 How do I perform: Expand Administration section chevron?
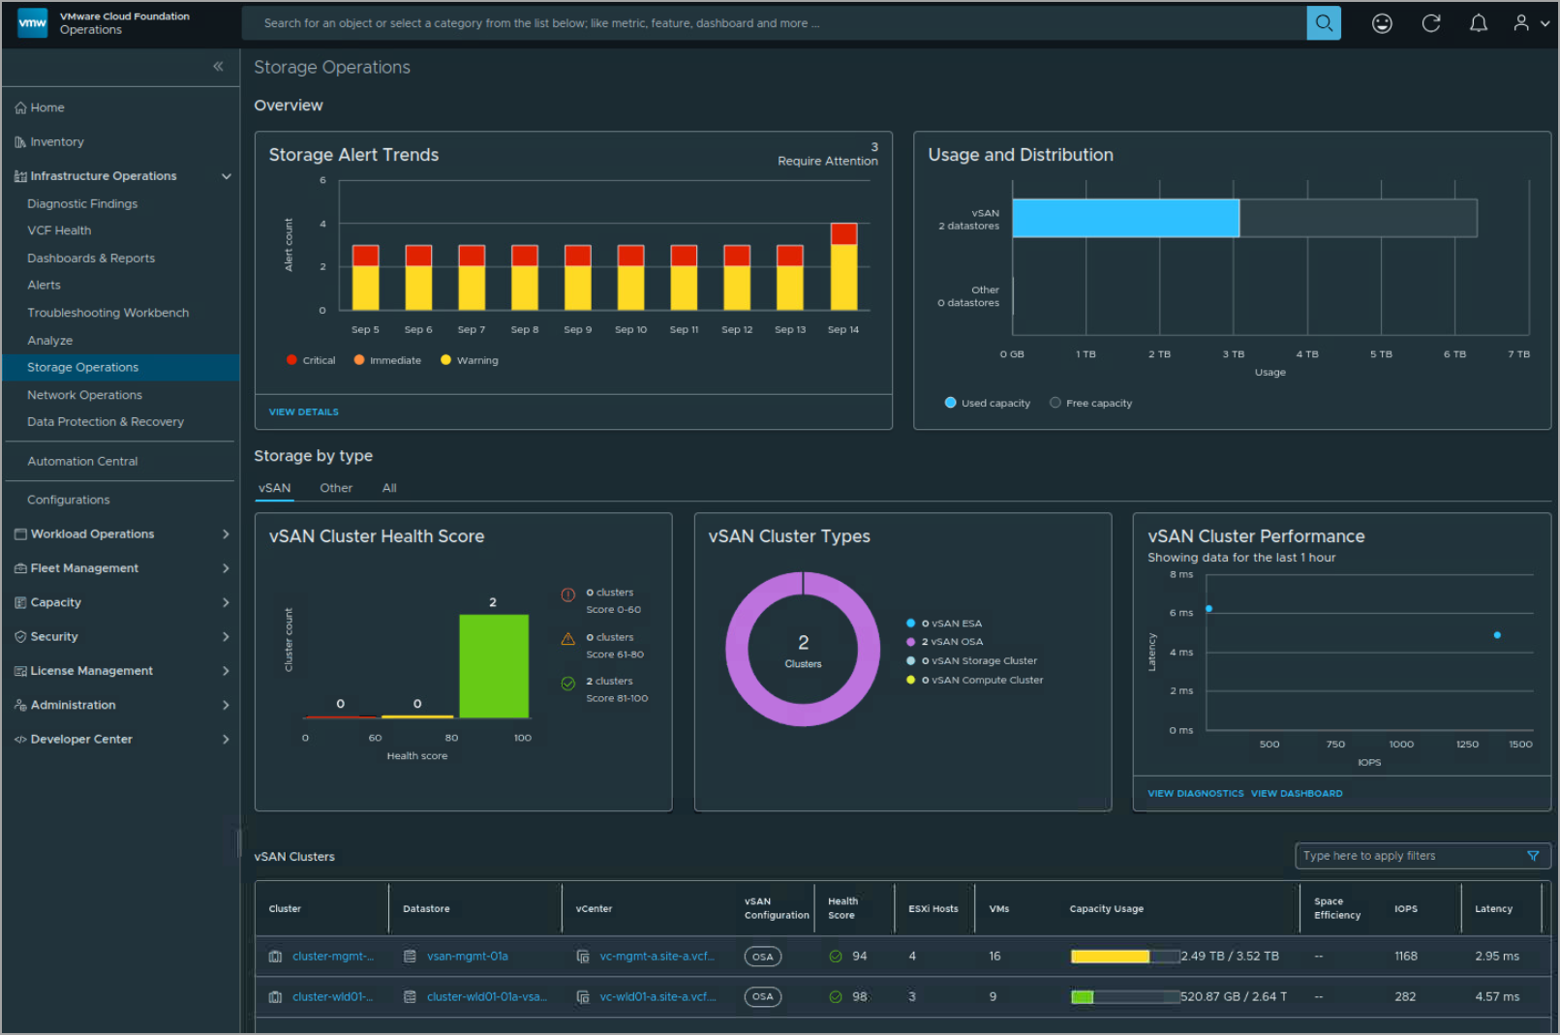226,705
